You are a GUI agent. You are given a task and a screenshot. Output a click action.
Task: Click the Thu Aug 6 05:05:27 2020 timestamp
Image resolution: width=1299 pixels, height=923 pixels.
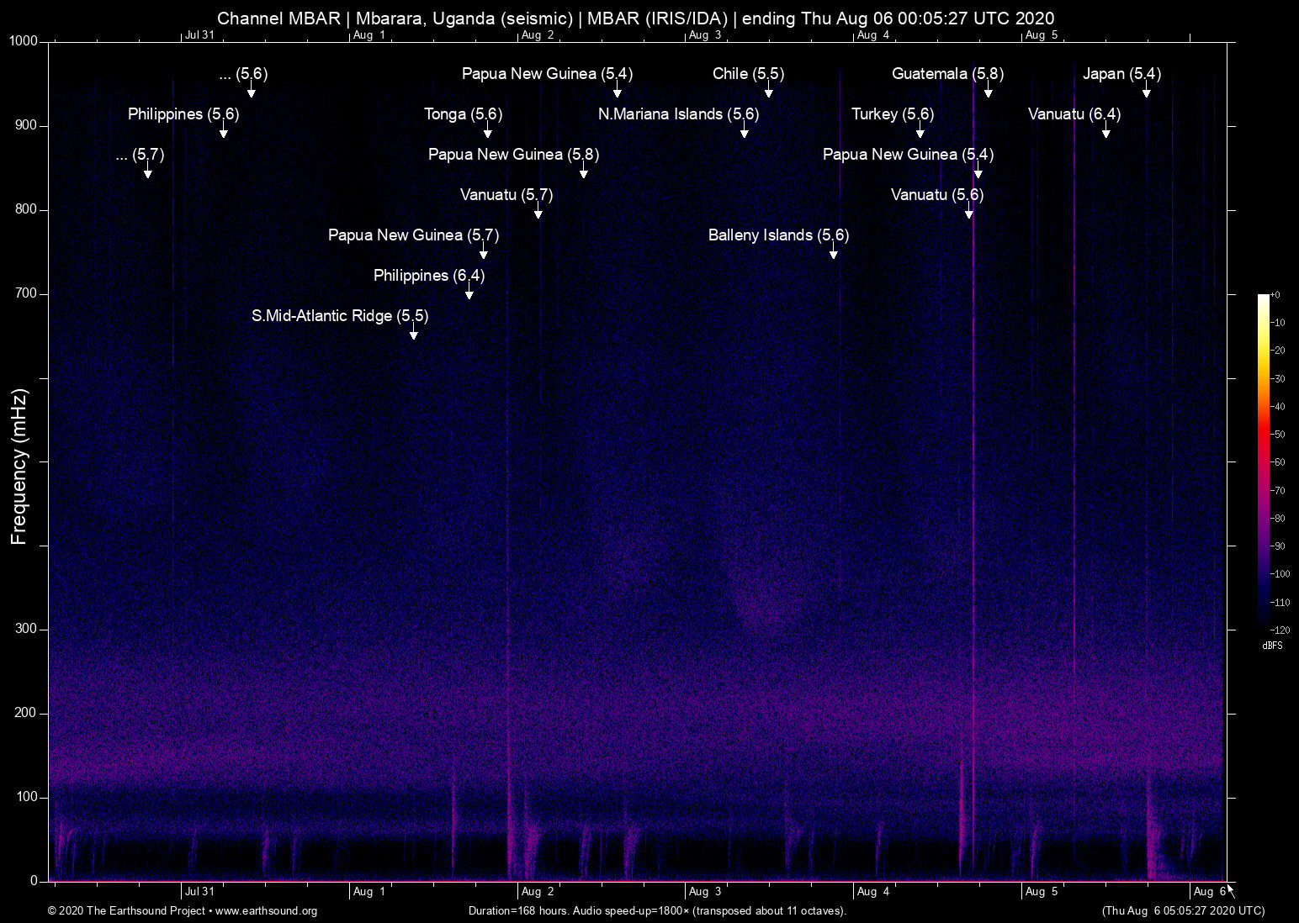point(1183,911)
